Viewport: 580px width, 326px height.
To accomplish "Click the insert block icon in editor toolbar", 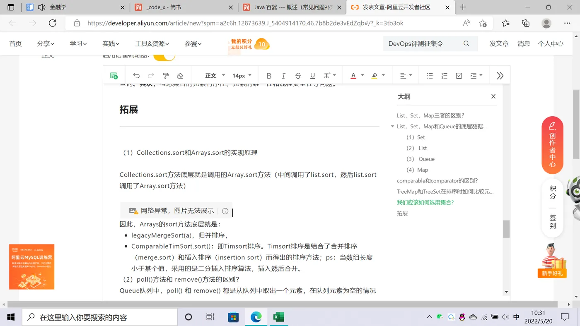I will pos(114,76).
